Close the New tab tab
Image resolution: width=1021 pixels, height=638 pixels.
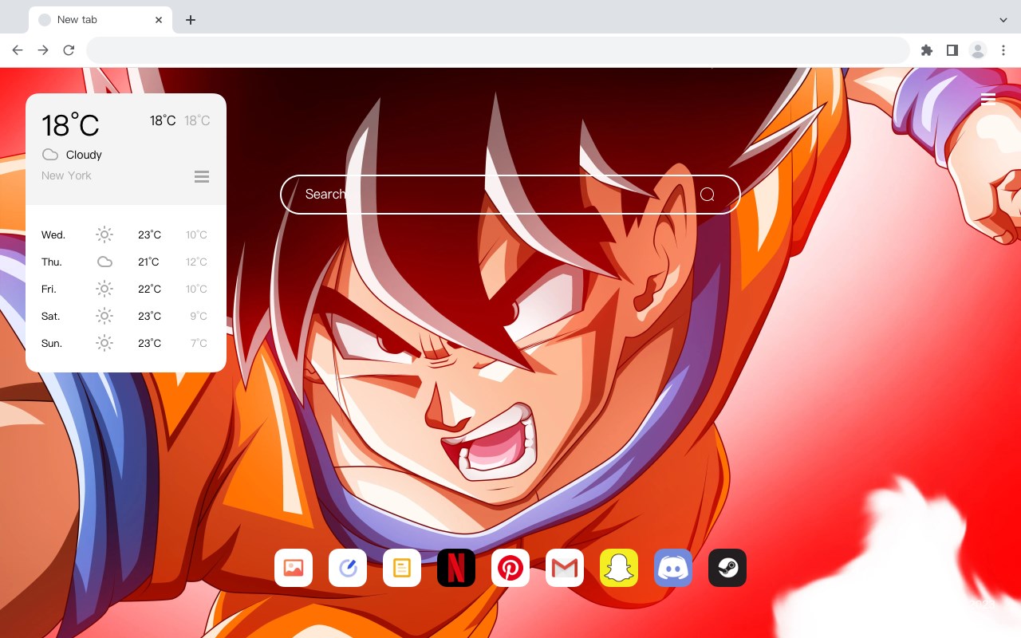pos(159,20)
